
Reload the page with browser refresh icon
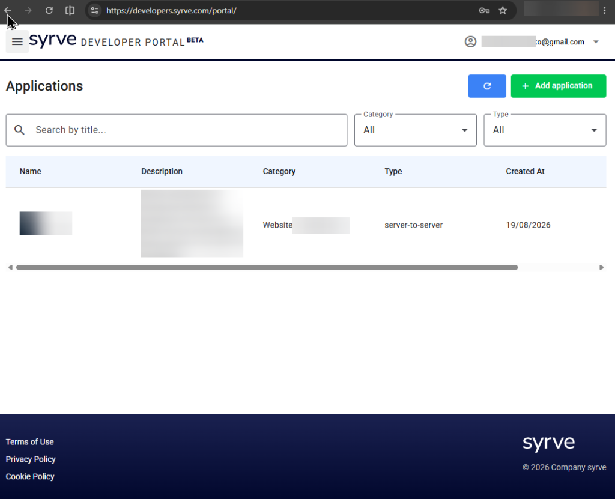(x=49, y=11)
